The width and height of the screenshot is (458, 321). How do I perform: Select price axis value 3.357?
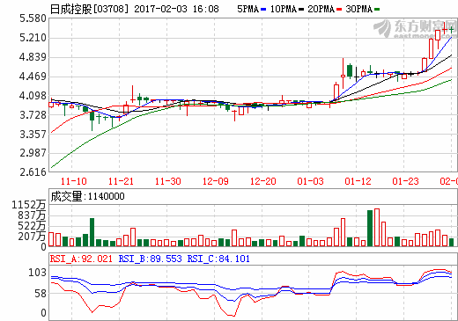(x=33, y=135)
